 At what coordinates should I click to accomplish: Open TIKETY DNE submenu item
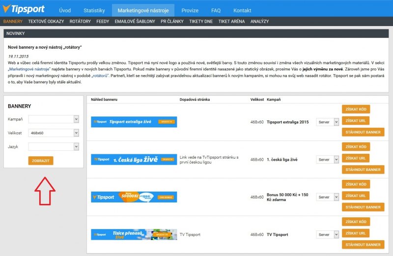[x=201, y=22]
